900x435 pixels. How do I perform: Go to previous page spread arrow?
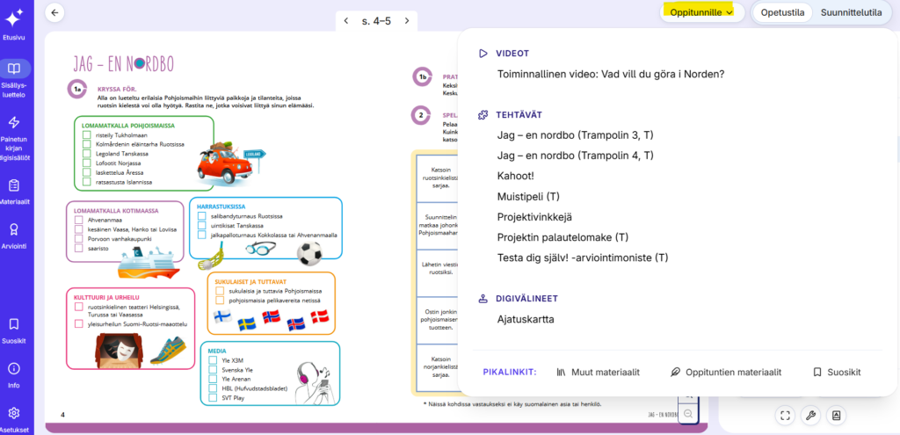345,20
